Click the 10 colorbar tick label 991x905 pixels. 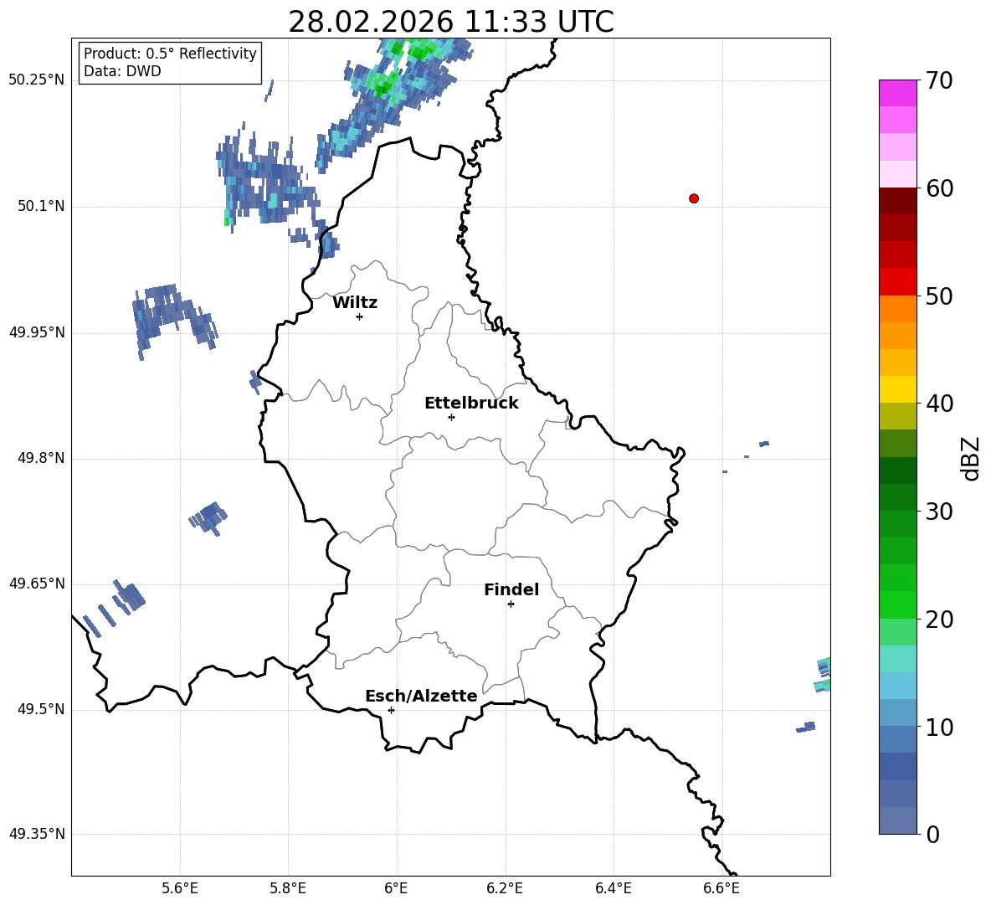(x=939, y=728)
